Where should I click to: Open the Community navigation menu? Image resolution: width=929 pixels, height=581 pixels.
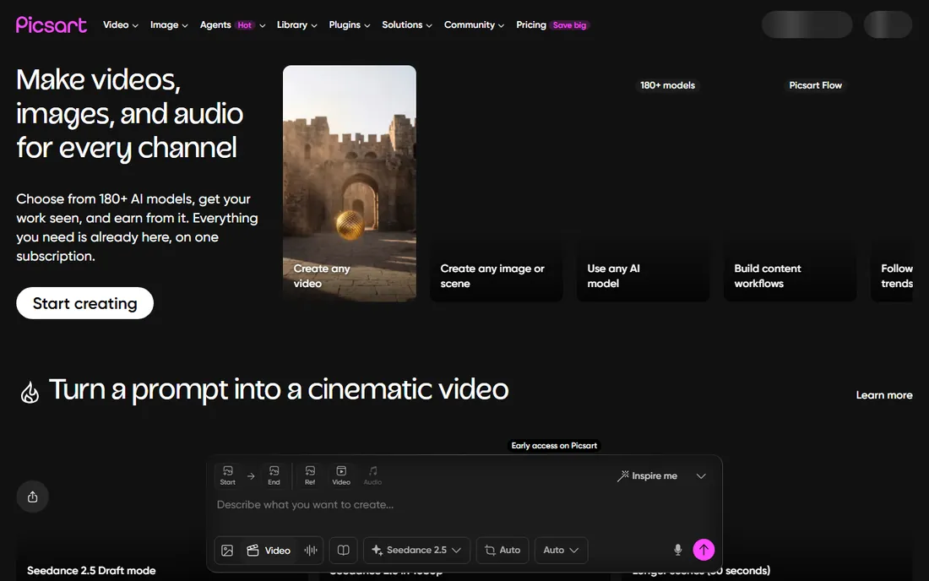474,24
